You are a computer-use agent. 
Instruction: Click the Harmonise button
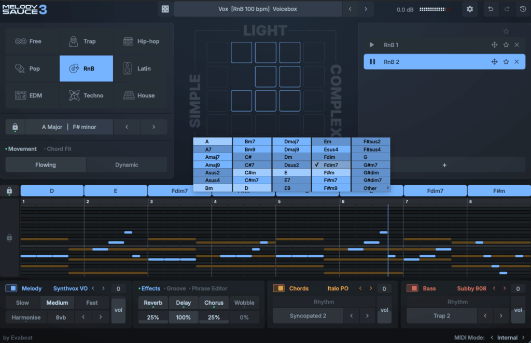pos(26,317)
